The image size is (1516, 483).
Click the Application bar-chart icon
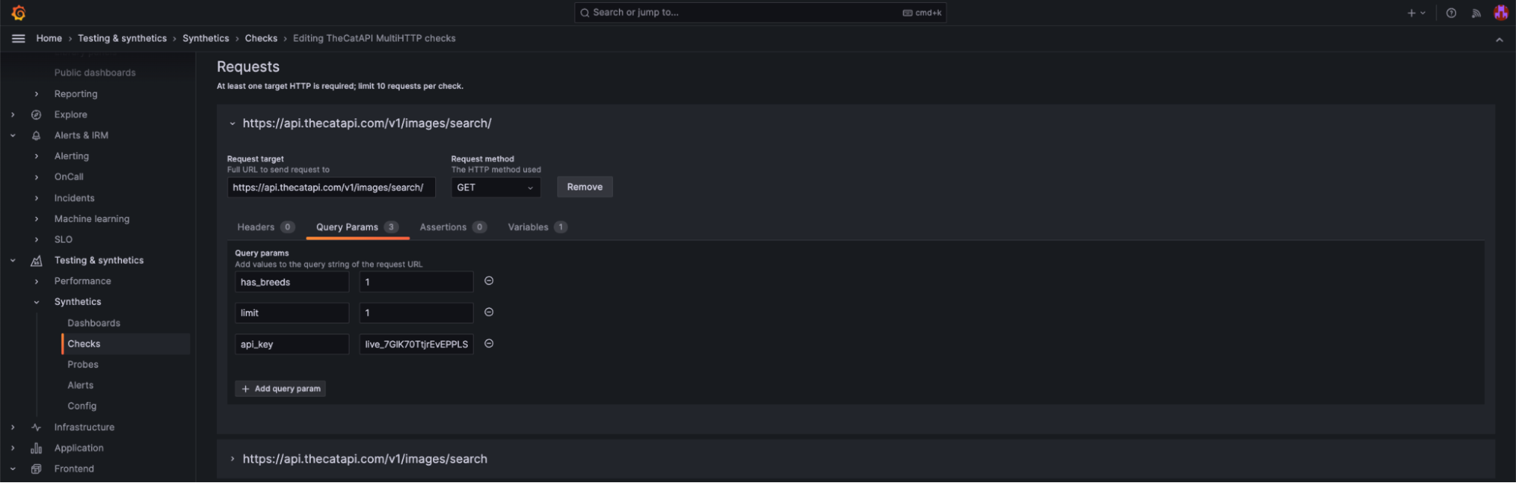tap(36, 449)
